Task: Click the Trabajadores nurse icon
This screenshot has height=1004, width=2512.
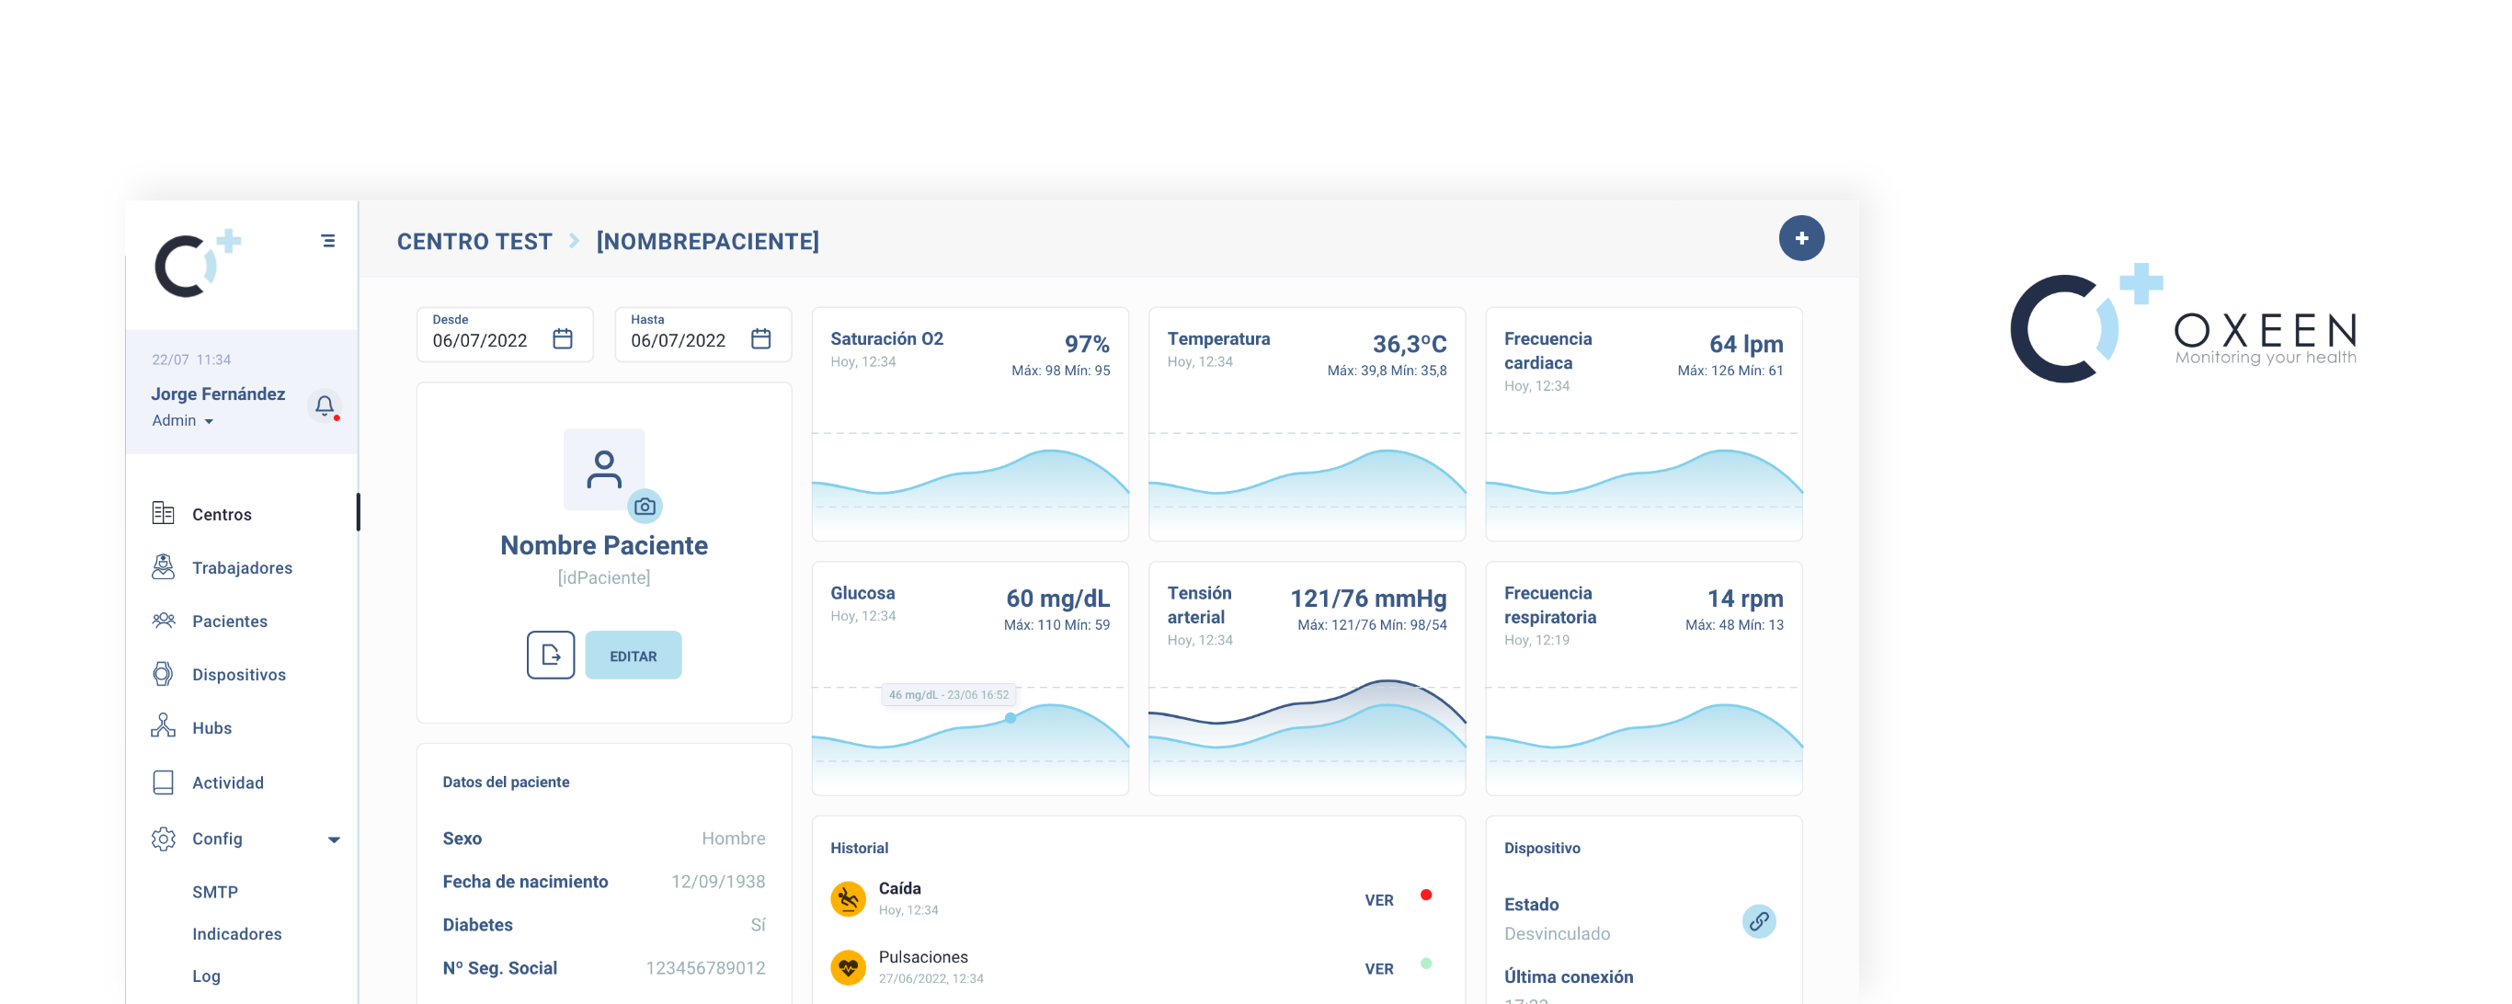Action: [163, 566]
